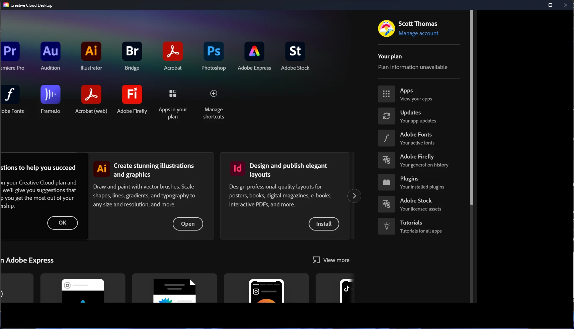Click the Creative Cloud logo in title bar

coord(6,5)
